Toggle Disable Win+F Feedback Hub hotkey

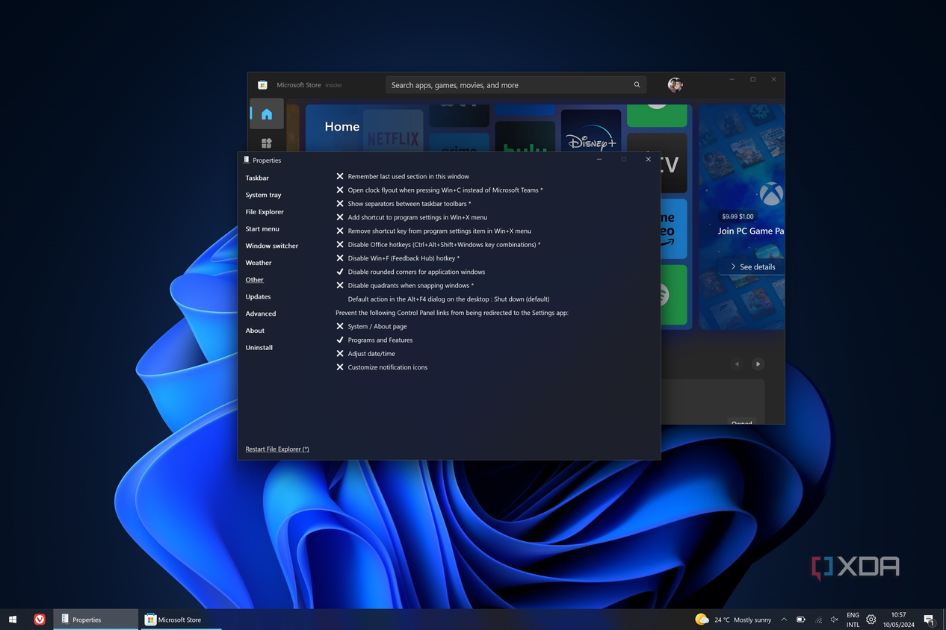(x=398, y=258)
